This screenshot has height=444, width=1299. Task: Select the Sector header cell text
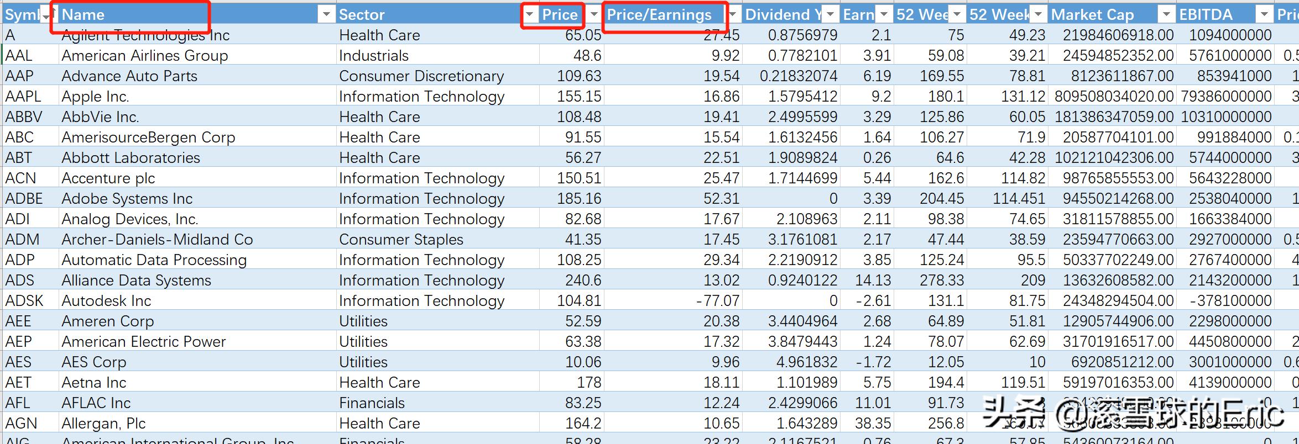pyautogui.click(x=362, y=15)
